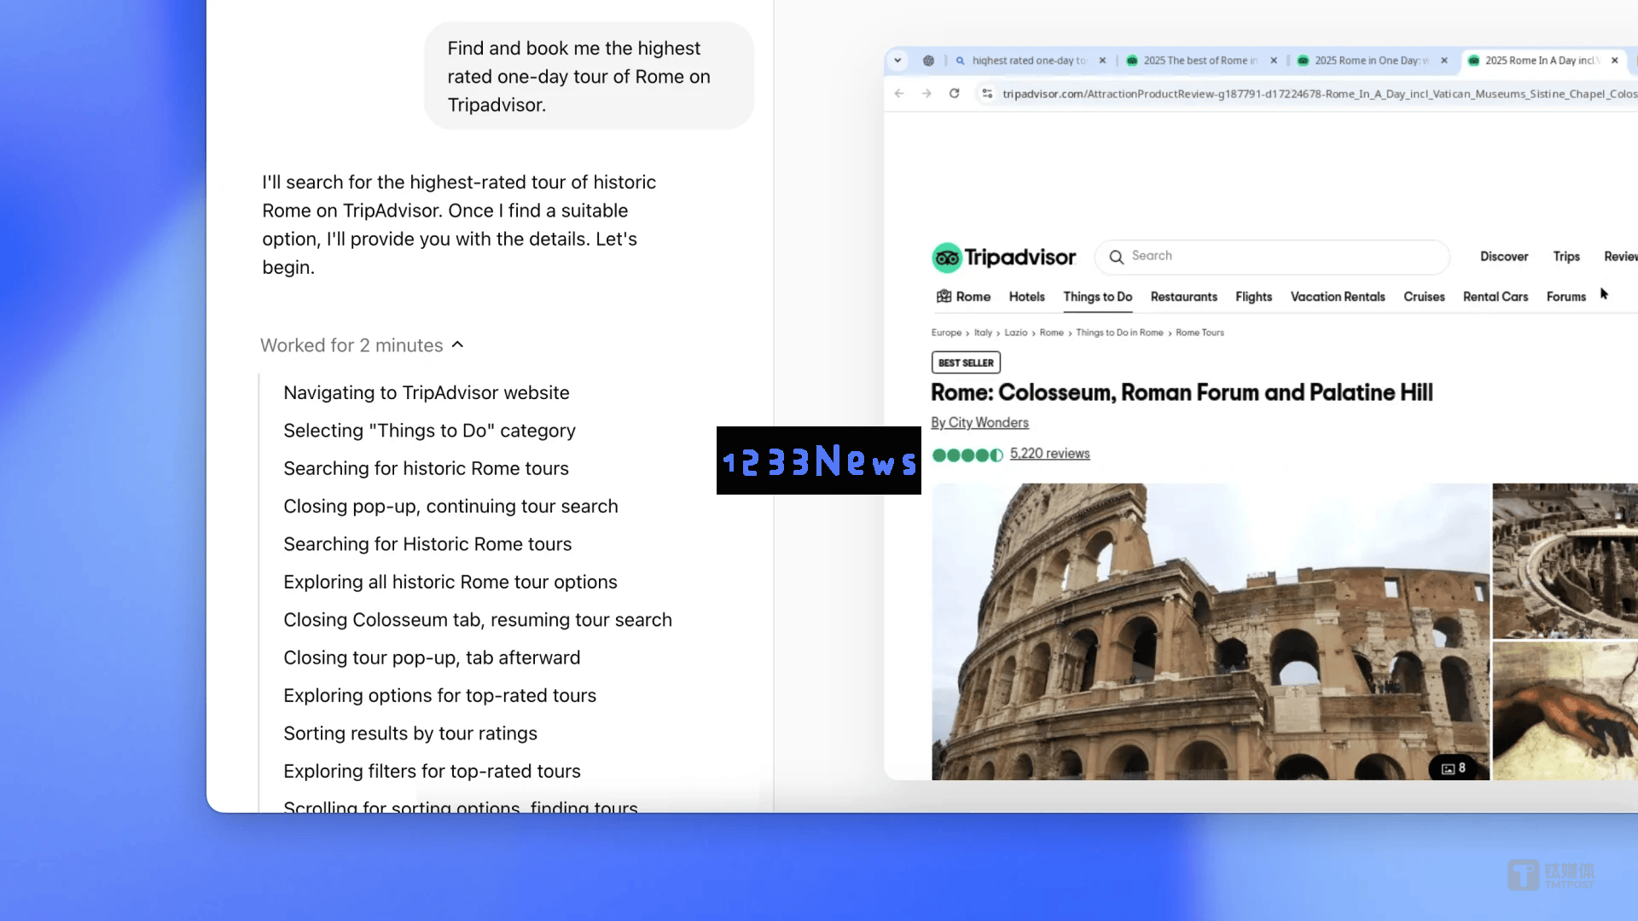Collapse the 'Worked for 2 minutes' section

[362, 345]
